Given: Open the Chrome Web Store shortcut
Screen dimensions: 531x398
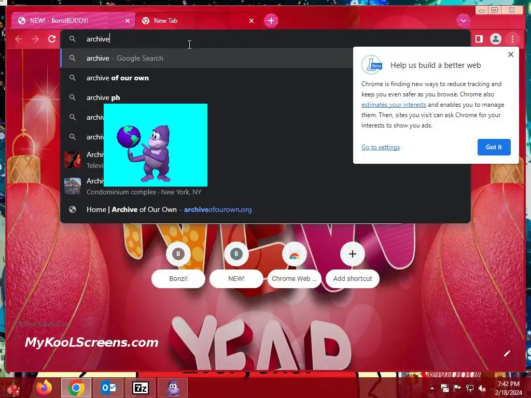Looking at the screenshot, I should [x=295, y=265].
